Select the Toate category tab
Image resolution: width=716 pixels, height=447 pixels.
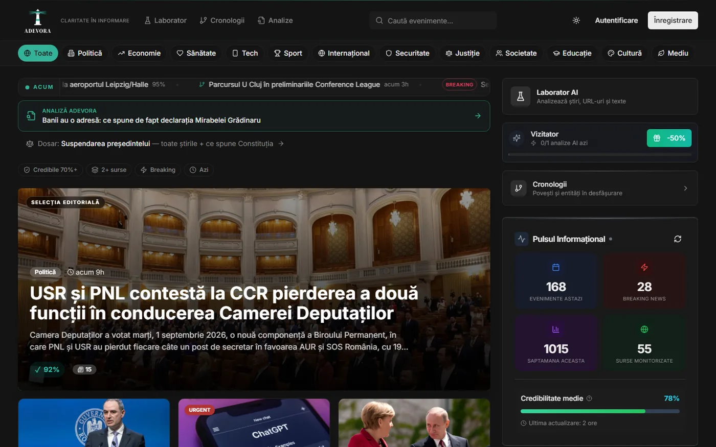(38, 53)
